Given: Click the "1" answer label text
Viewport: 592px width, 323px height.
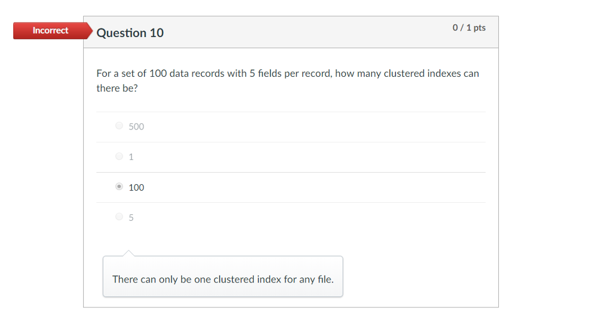Looking at the screenshot, I should (131, 157).
